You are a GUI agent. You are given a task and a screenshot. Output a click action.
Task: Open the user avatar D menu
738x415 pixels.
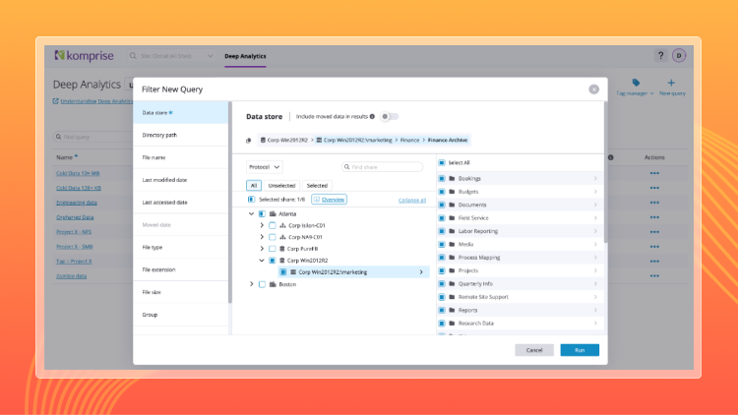point(679,55)
